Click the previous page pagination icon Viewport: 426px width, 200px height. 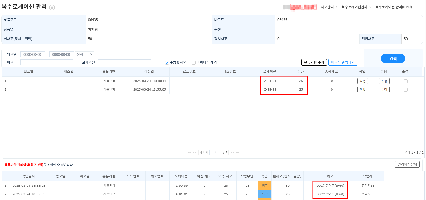pos(195,152)
